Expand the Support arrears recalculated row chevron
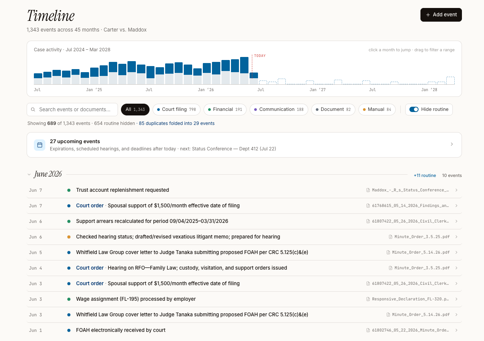This screenshot has width=484, height=341. (x=456, y=221)
